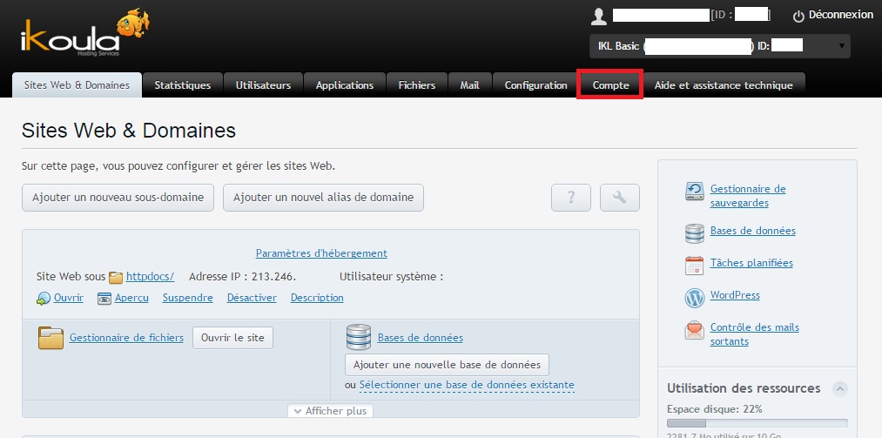882x438 pixels.
Task: Open the Paramètres d'hébergement link
Action: click(321, 253)
